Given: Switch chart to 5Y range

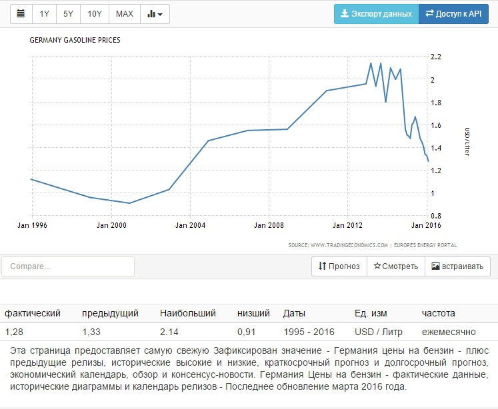Looking at the screenshot, I should pos(68,14).
